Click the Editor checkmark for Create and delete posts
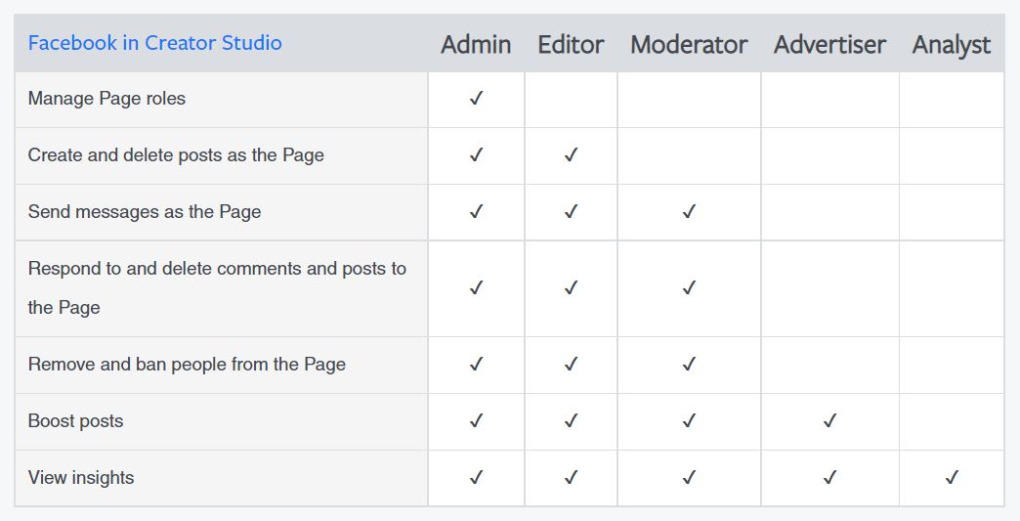The height and width of the screenshot is (521, 1020). [572, 155]
